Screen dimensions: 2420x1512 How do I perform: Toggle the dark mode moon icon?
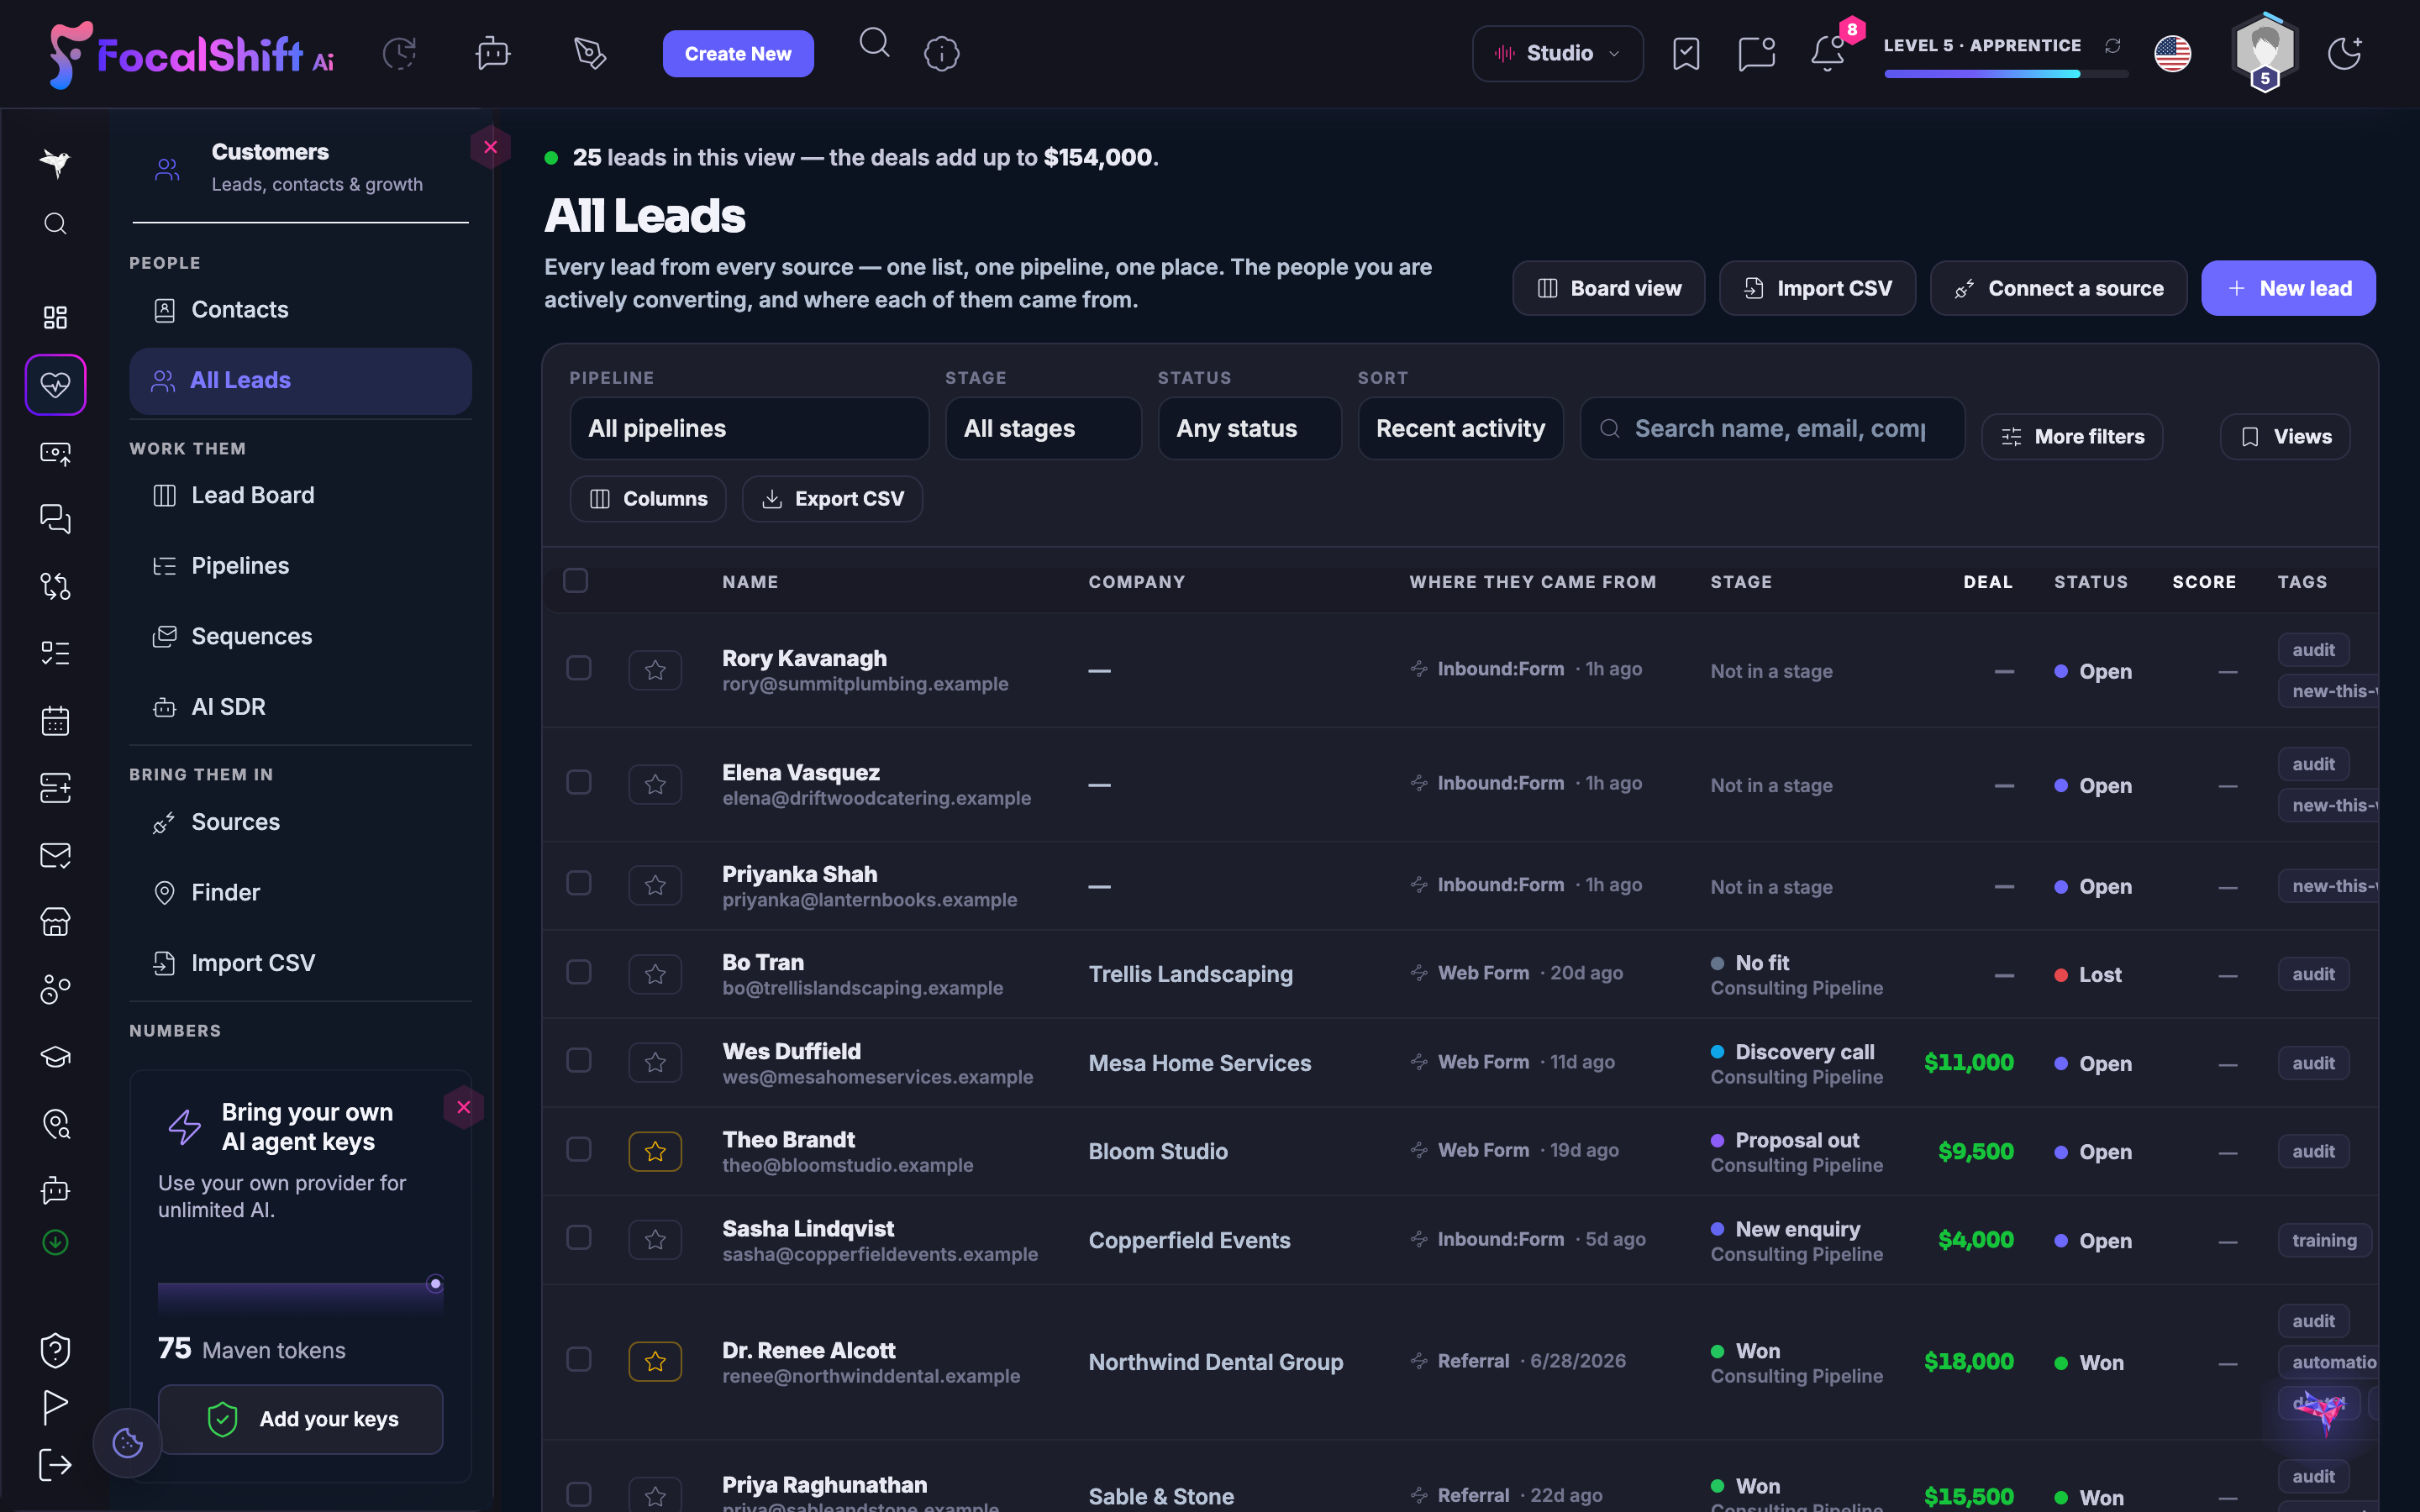click(2344, 54)
